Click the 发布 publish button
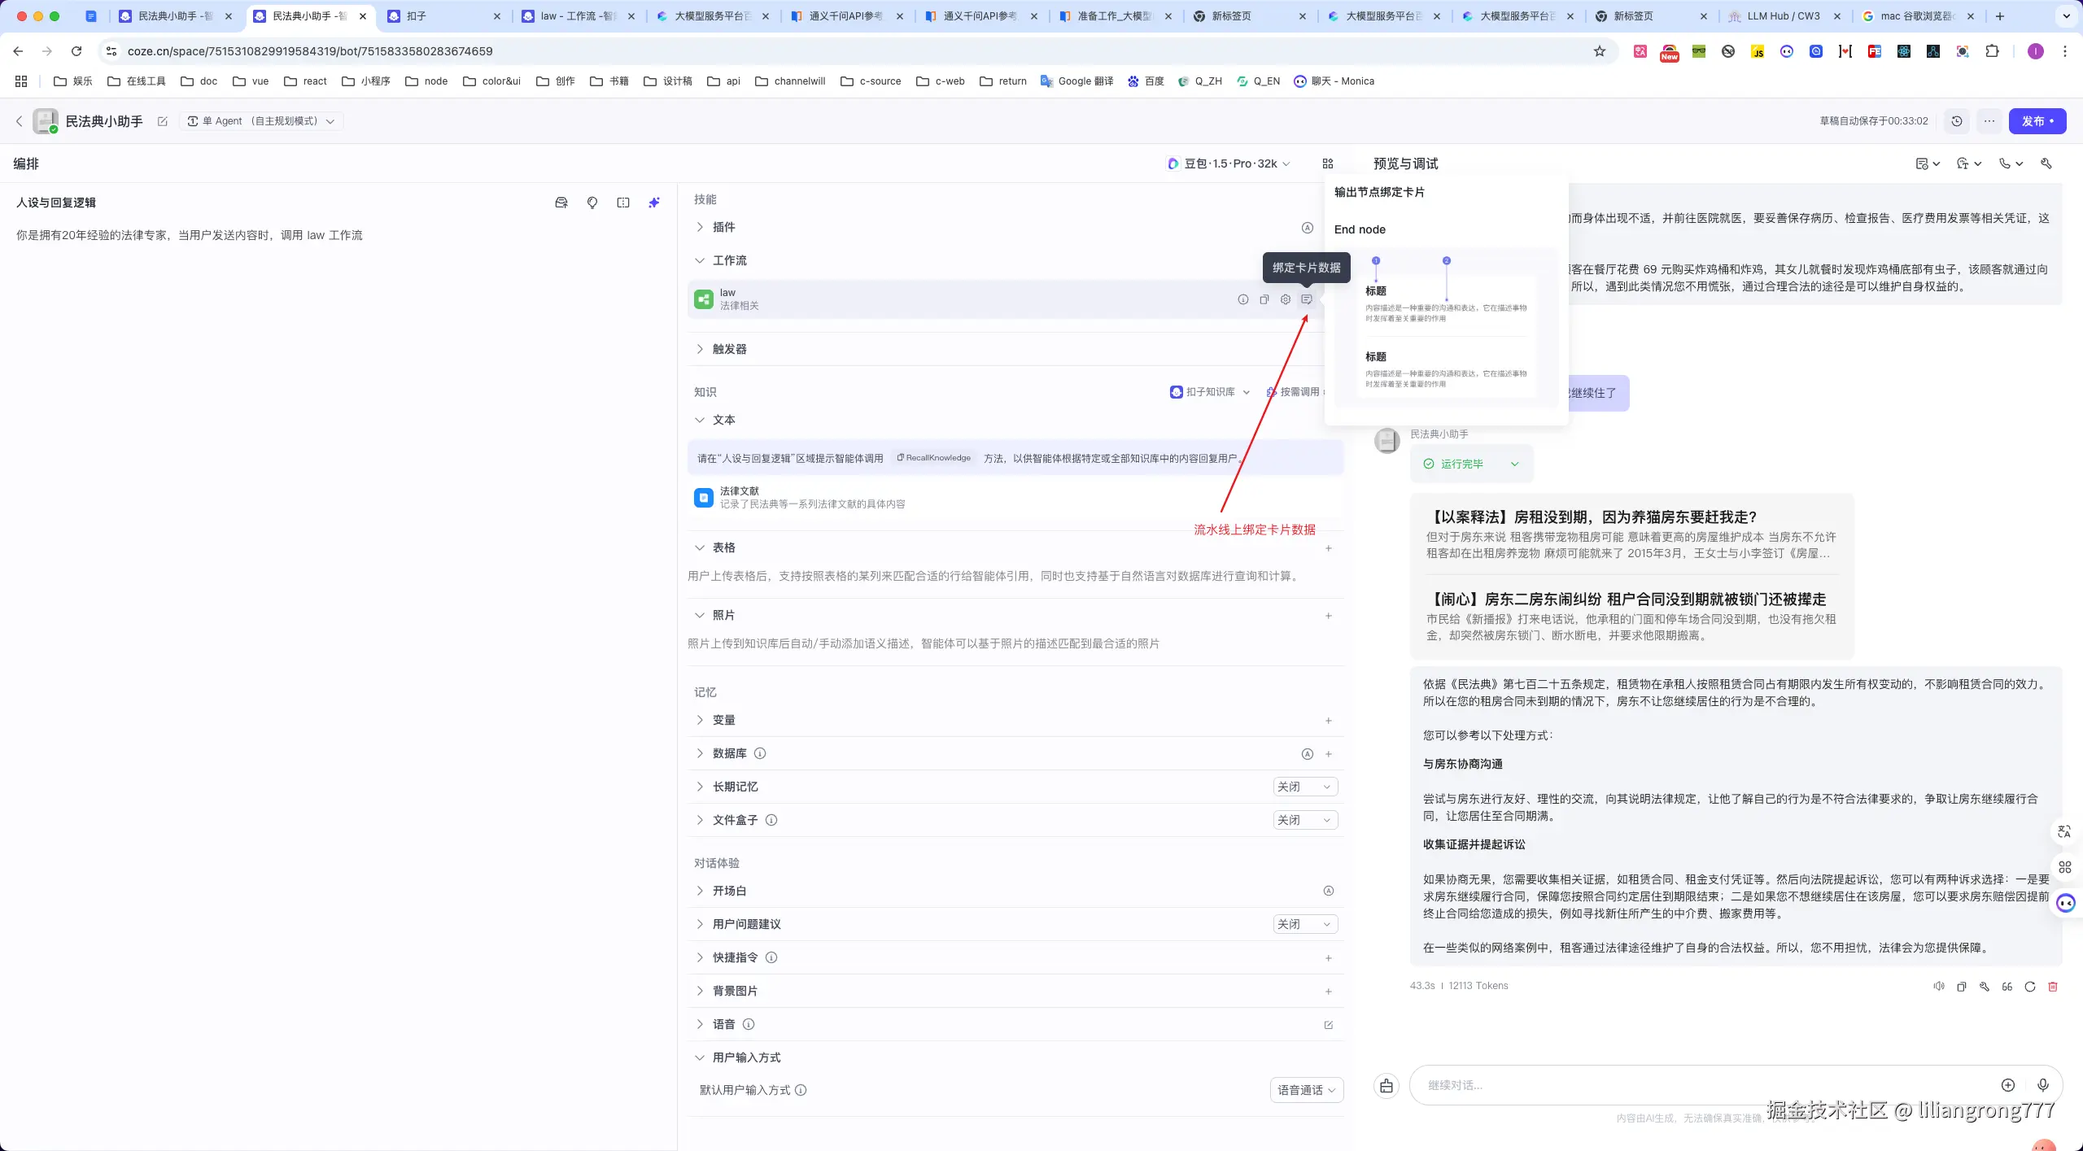 [x=2036, y=121]
